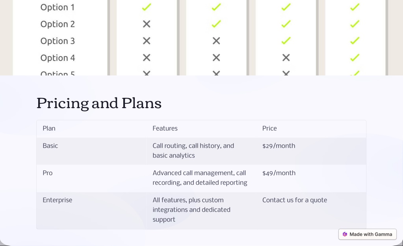Select the Pricing and Plans heading

[x=99, y=103]
